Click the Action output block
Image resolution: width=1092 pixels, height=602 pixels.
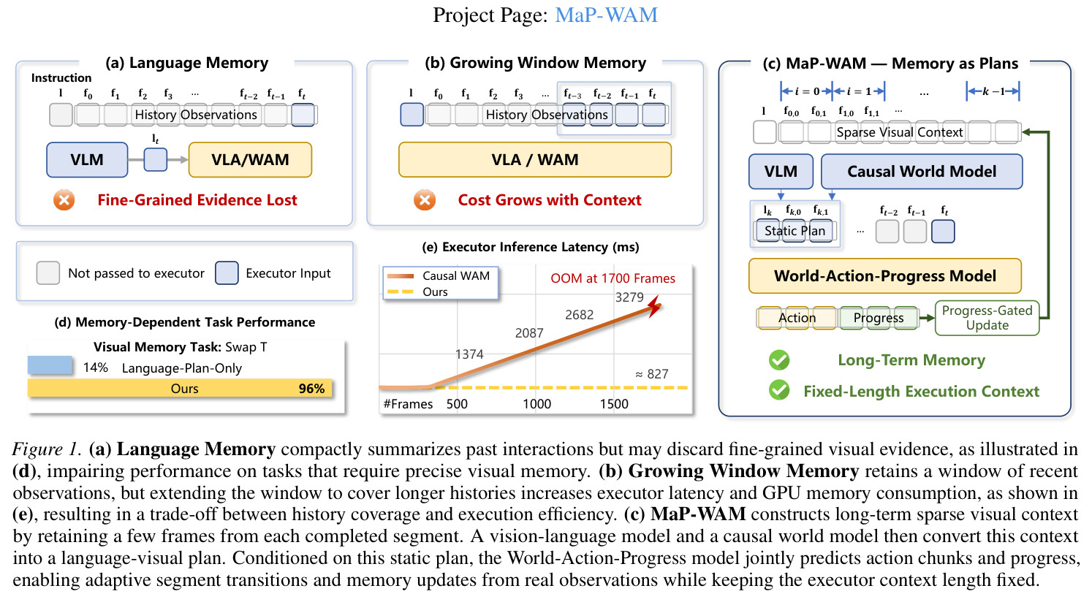(x=796, y=318)
